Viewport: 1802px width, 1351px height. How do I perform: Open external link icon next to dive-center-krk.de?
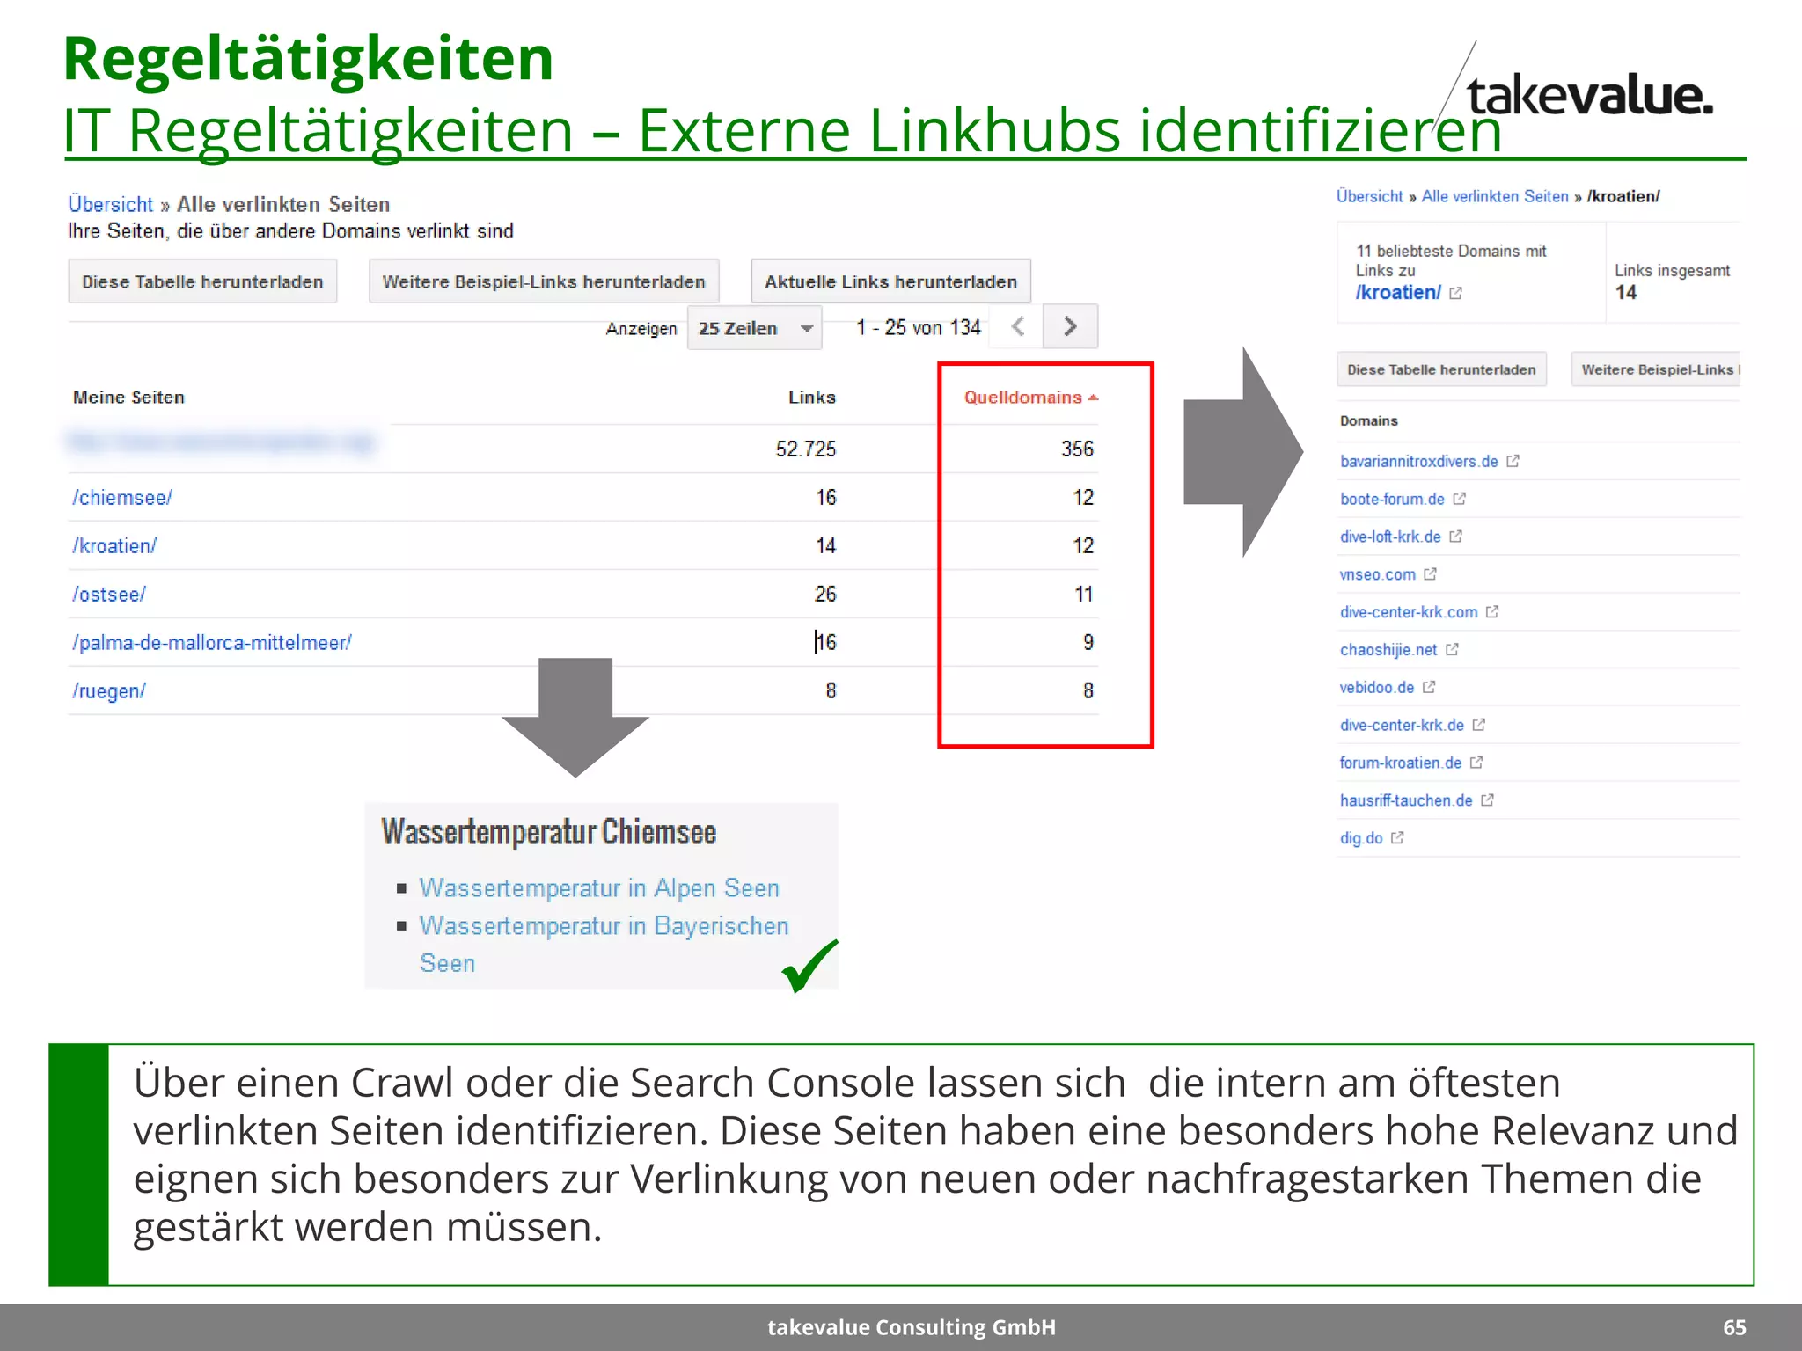click(x=1479, y=725)
